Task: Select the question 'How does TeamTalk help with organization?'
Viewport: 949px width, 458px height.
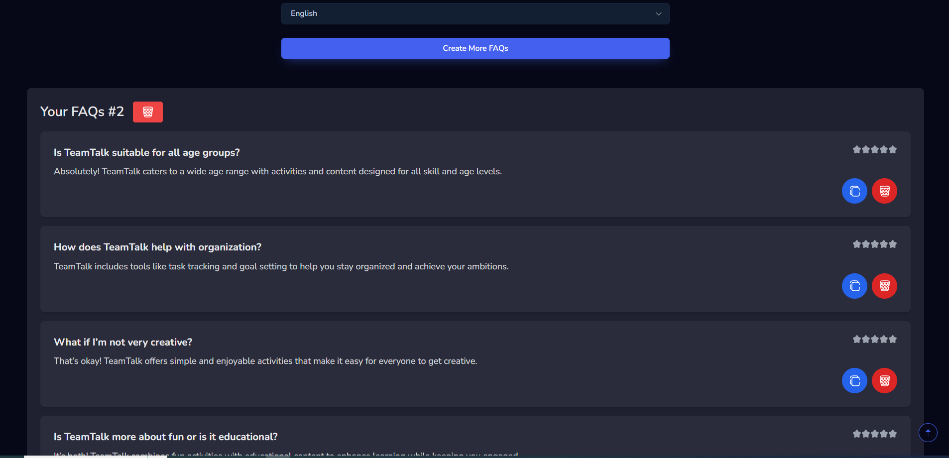Action: click(157, 247)
